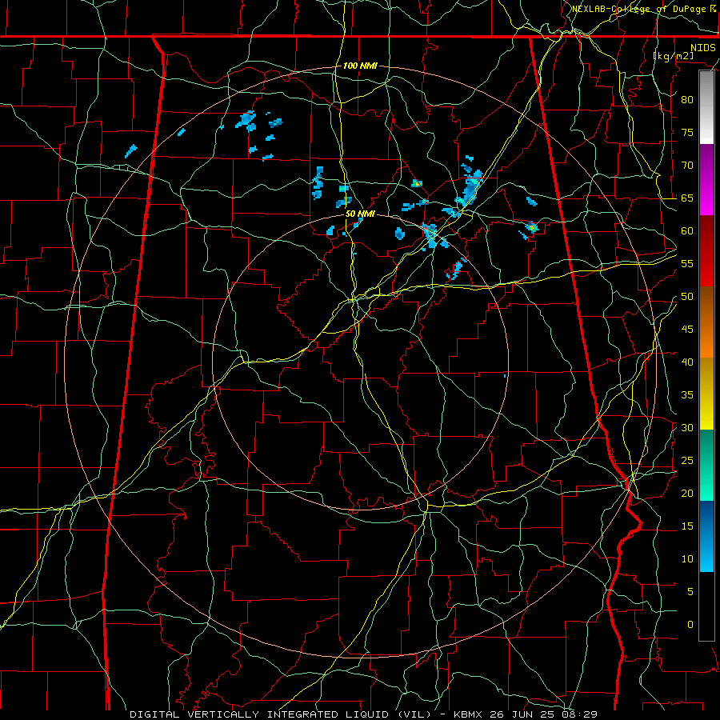
Task: Click the red band of the legend
Action: click(706, 252)
